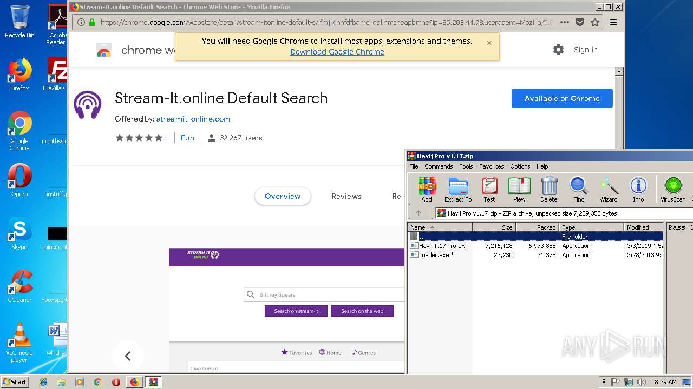Viewport: 693px width, 389px height.
Task: Click the taskbar clock 8:39 AM
Action: (x=665, y=382)
